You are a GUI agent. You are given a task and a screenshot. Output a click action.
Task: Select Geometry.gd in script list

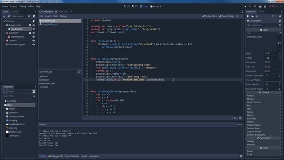(x=60, y=21)
